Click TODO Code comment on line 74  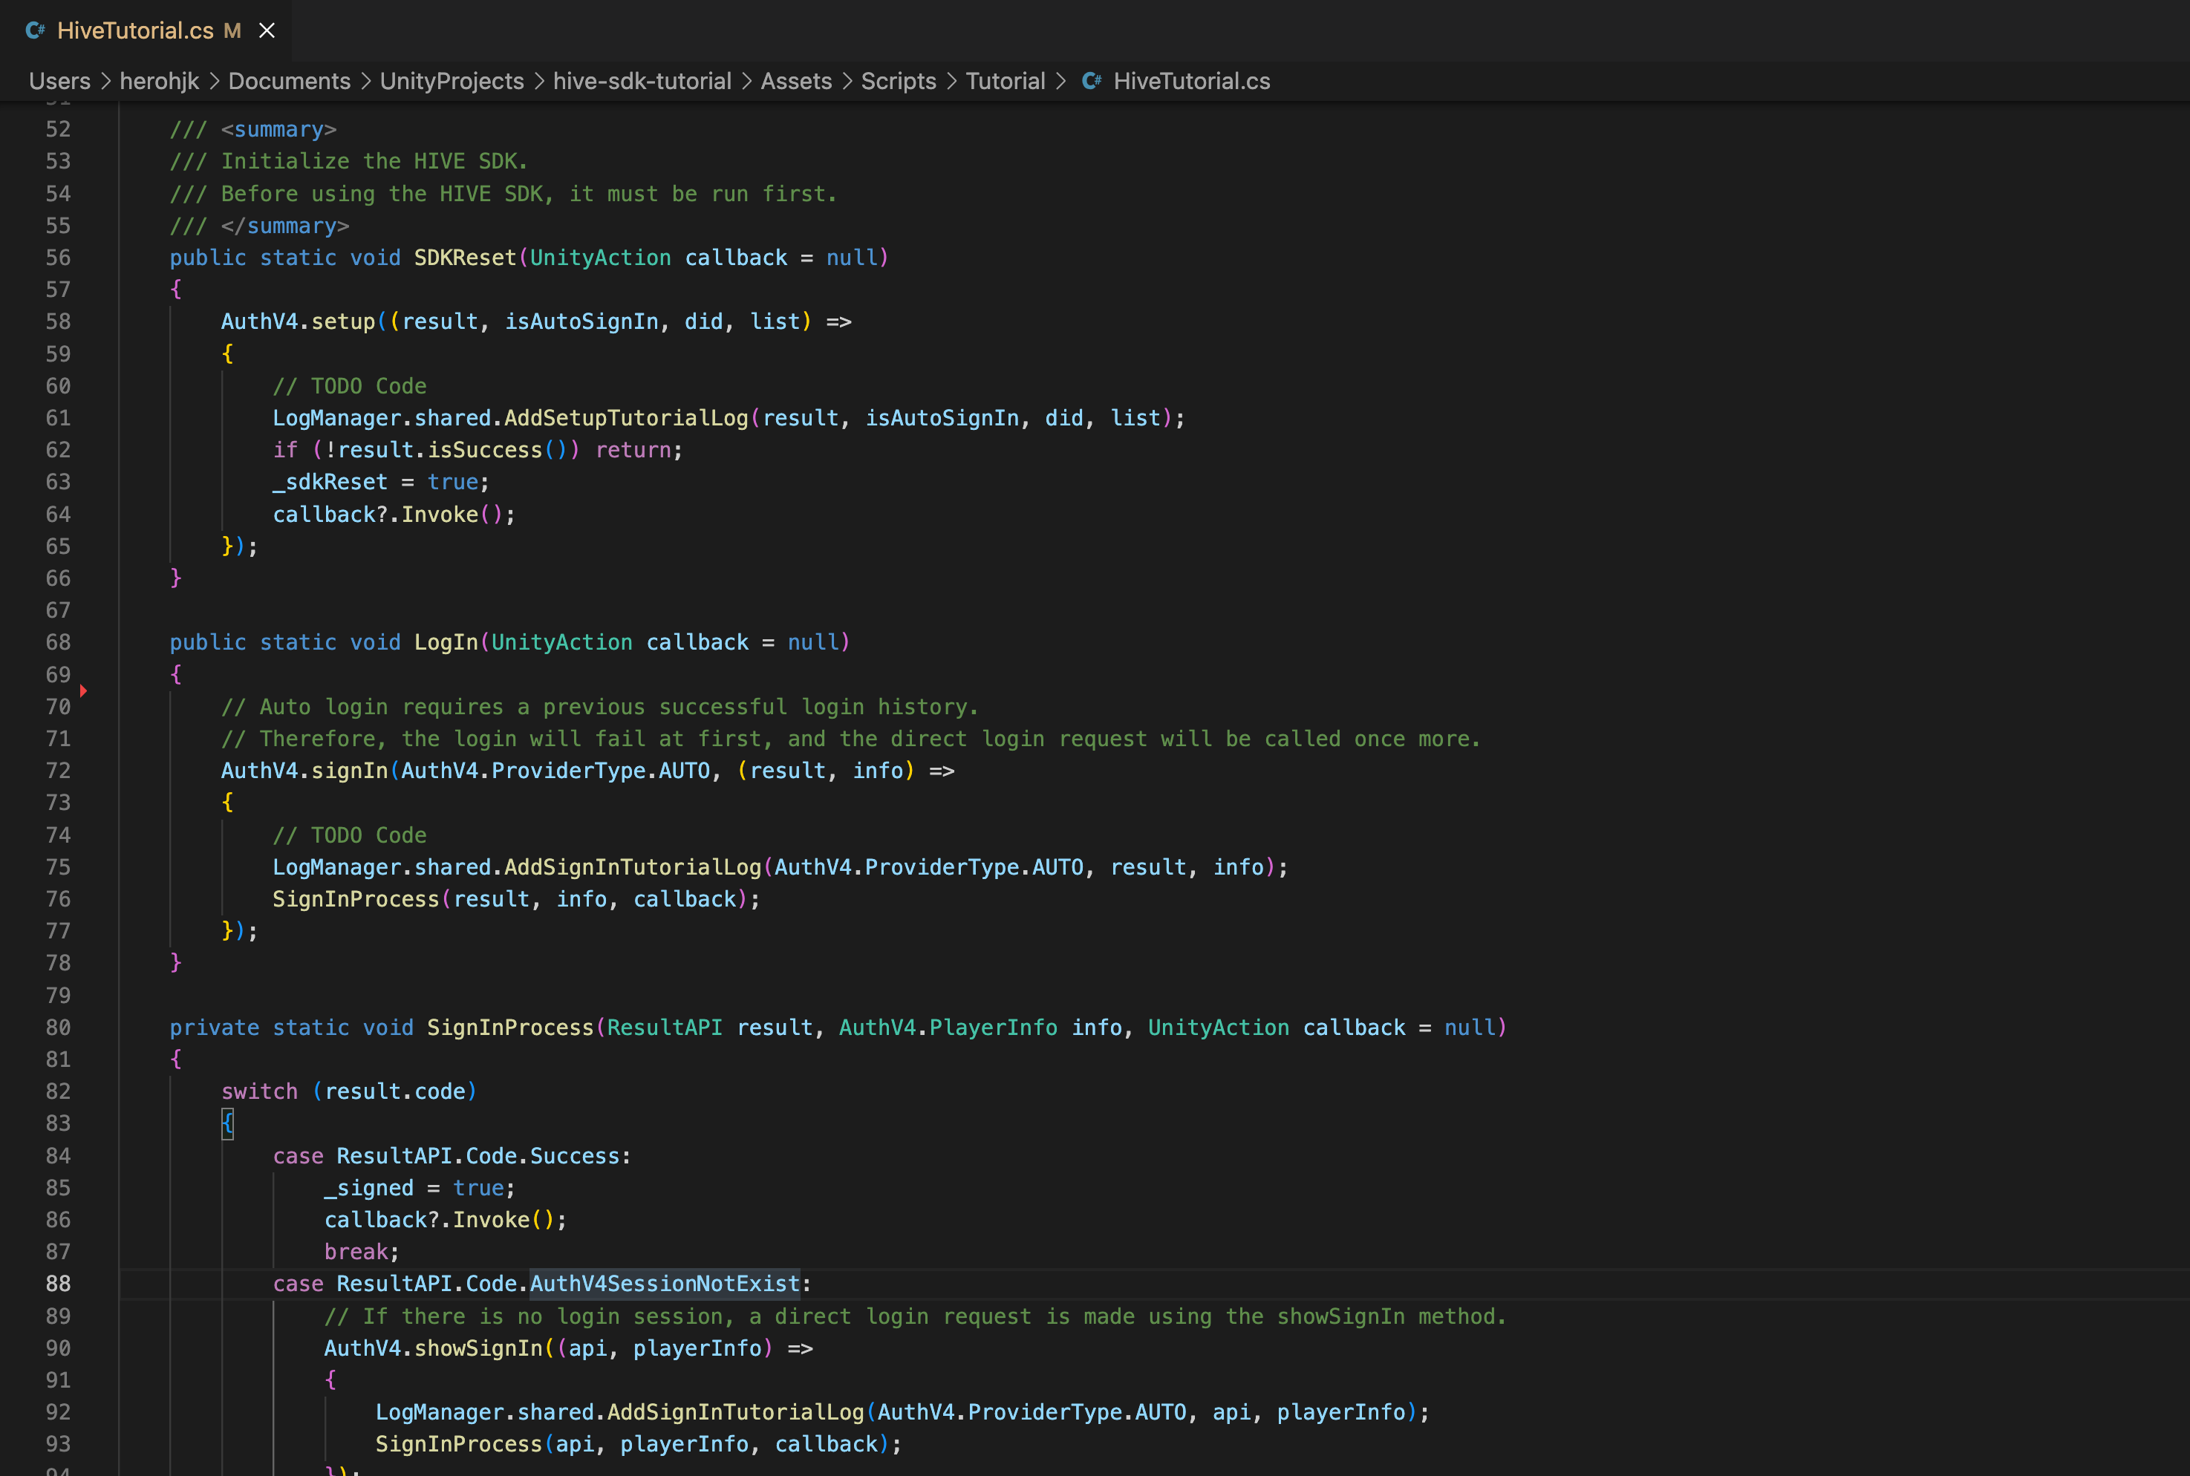(x=349, y=835)
